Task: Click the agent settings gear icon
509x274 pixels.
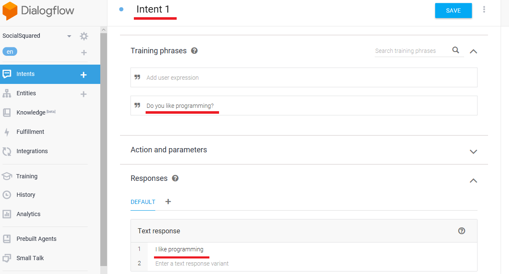Action: [84, 36]
